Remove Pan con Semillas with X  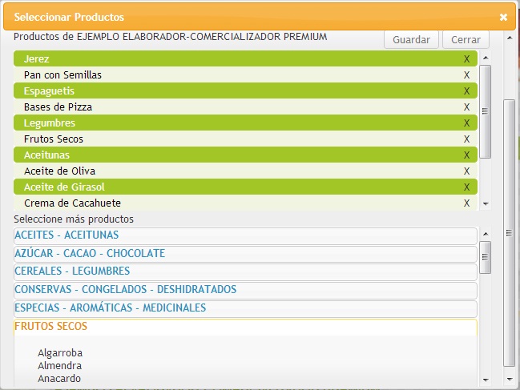pyautogui.click(x=466, y=75)
